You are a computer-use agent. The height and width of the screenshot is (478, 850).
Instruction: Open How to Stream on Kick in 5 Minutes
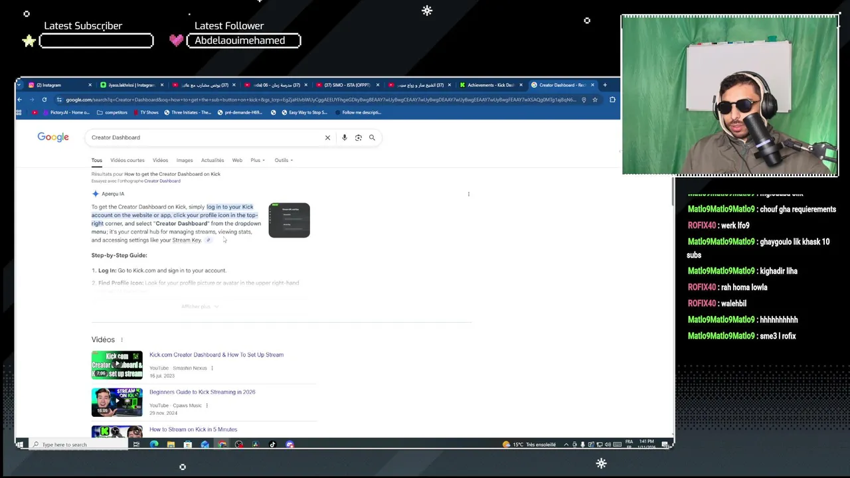(x=193, y=430)
